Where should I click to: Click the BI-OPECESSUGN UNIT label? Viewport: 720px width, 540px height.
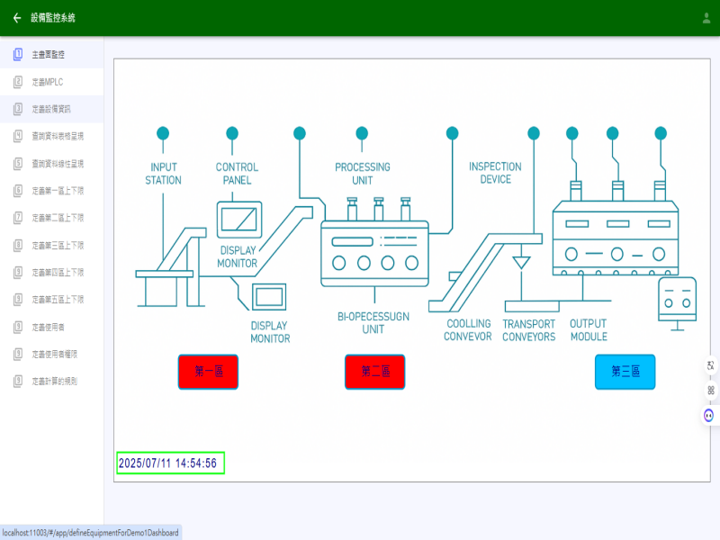[373, 323]
